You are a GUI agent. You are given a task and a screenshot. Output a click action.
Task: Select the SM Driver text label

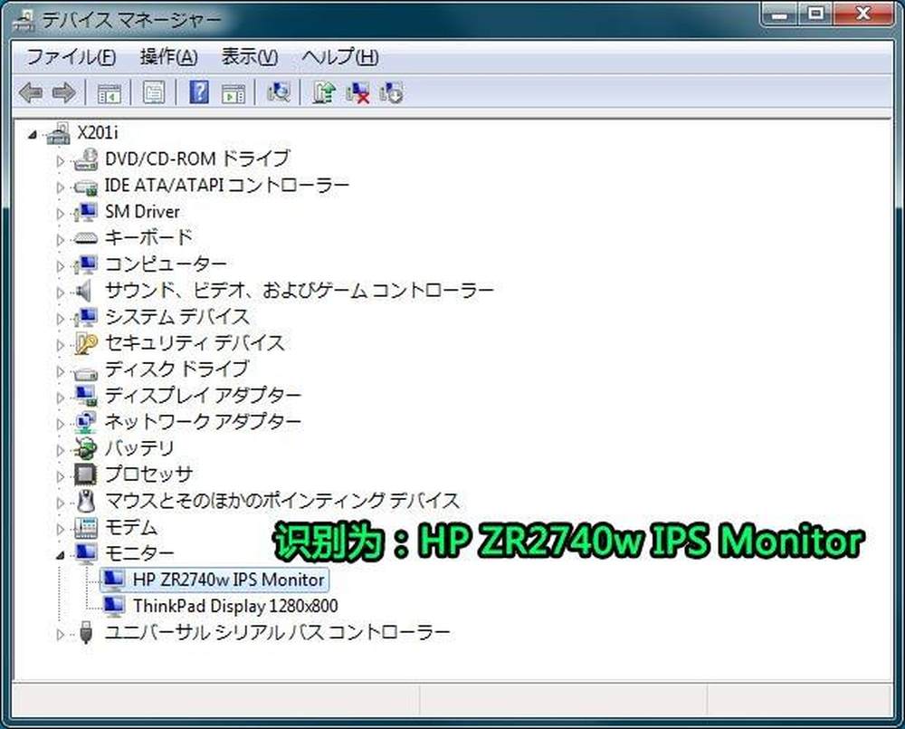click(x=142, y=212)
